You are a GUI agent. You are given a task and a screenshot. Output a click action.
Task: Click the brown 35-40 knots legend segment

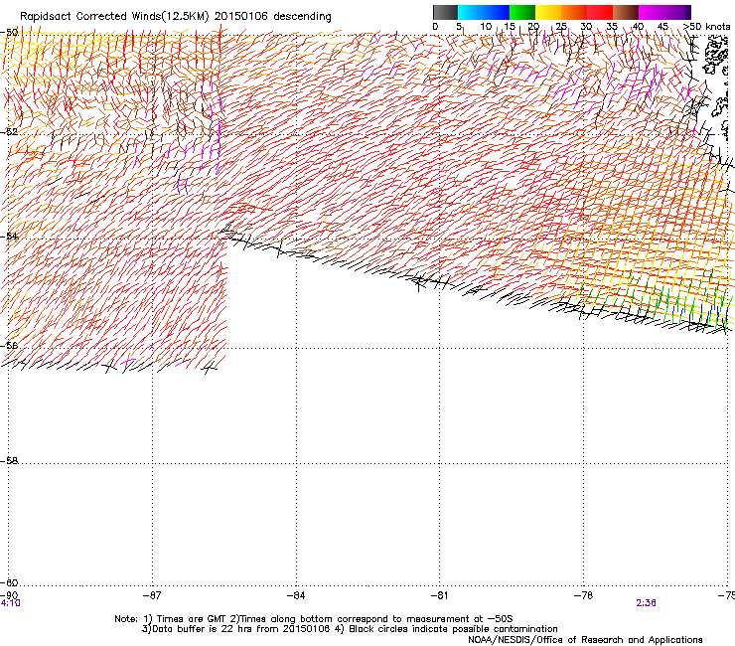tap(626, 12)
